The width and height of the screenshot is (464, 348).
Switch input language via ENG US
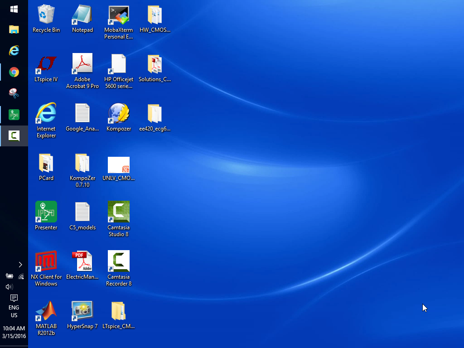click(14, 311)
